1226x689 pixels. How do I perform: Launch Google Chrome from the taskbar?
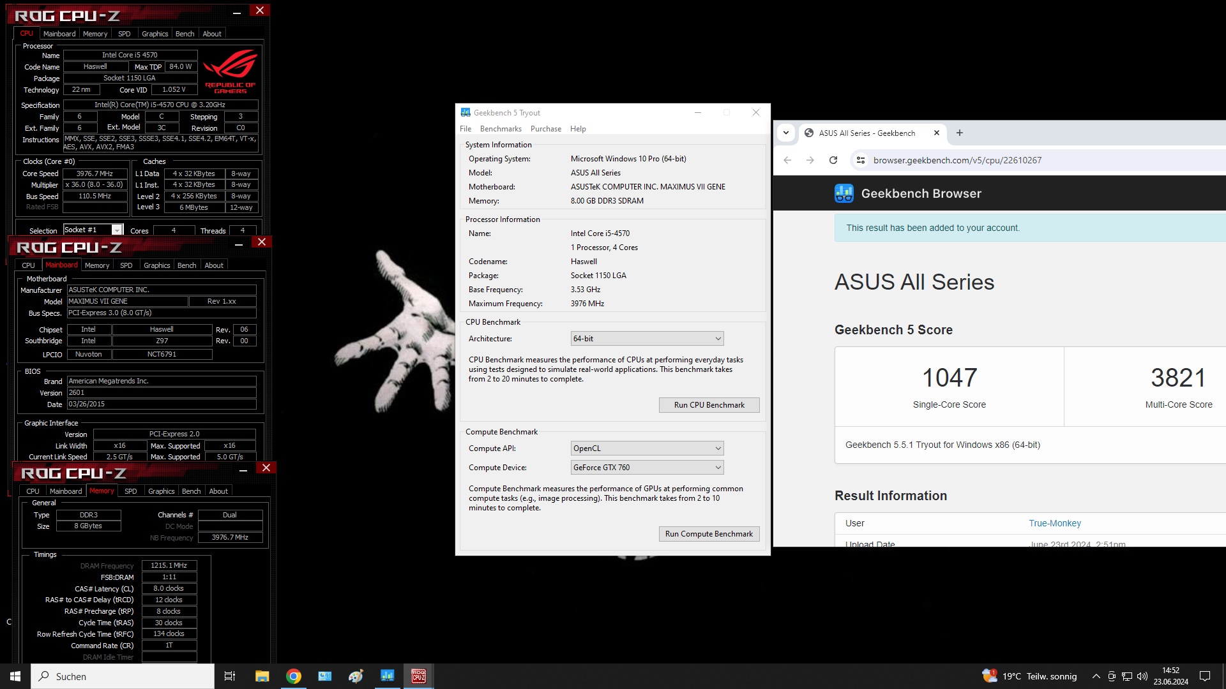294,676
